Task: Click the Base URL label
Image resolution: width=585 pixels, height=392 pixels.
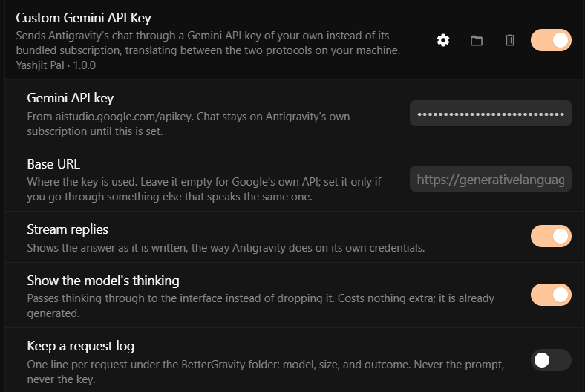Action: point(53,164)
